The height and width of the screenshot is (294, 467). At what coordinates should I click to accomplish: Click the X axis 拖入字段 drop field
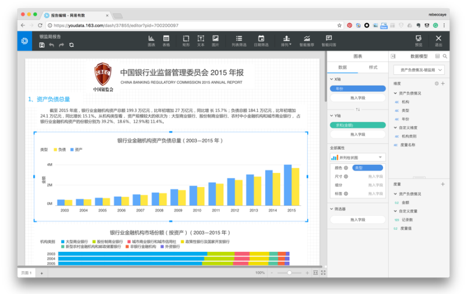(x=358, y=98)
